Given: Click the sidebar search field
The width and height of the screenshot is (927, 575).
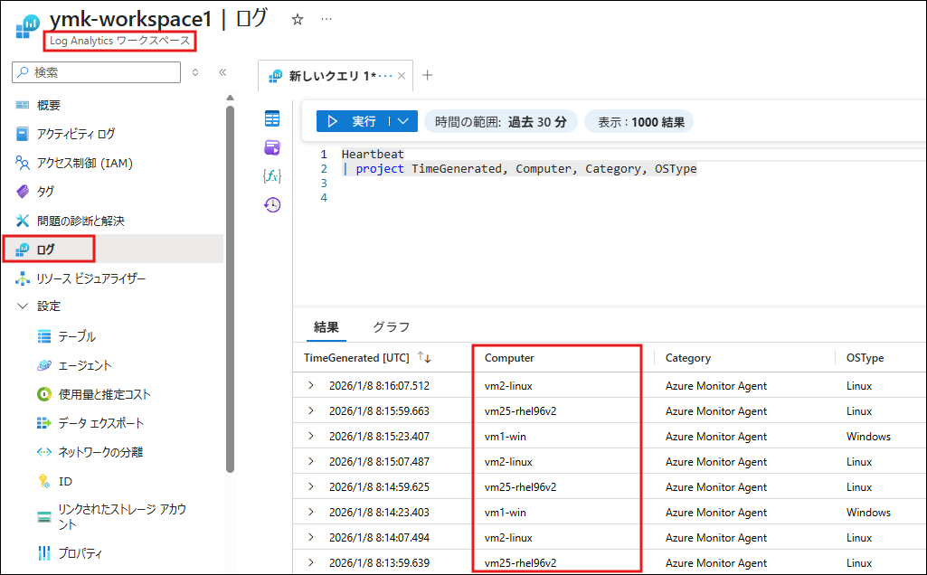Looking at the screenshot, I should [97, 72].
